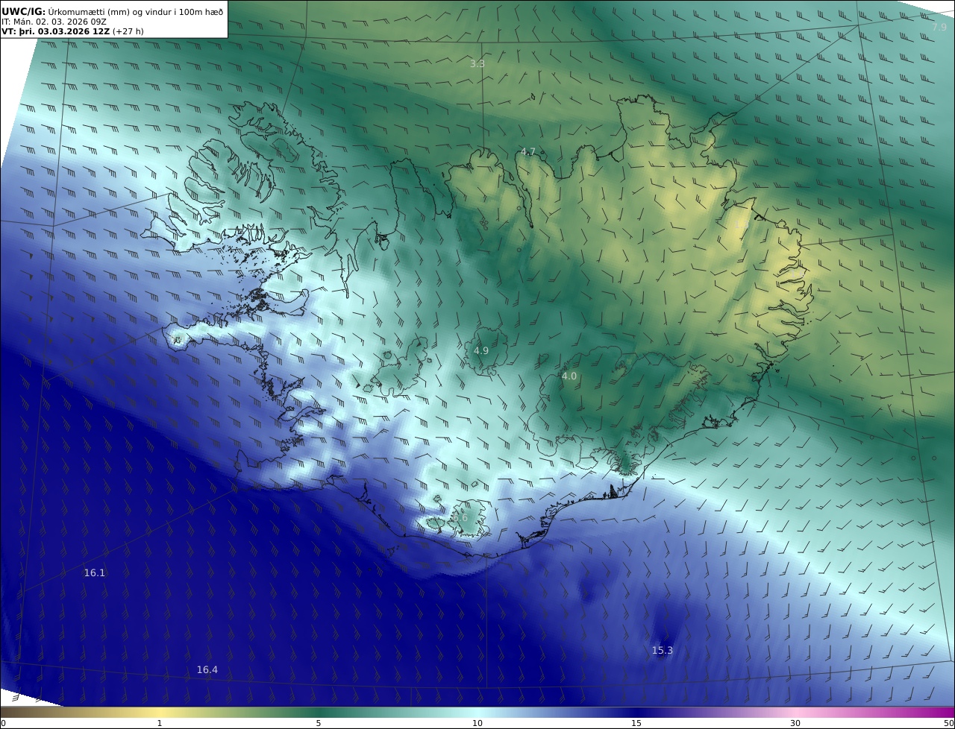
Task: Click the colorbar tick label 15
Action: 636,723
